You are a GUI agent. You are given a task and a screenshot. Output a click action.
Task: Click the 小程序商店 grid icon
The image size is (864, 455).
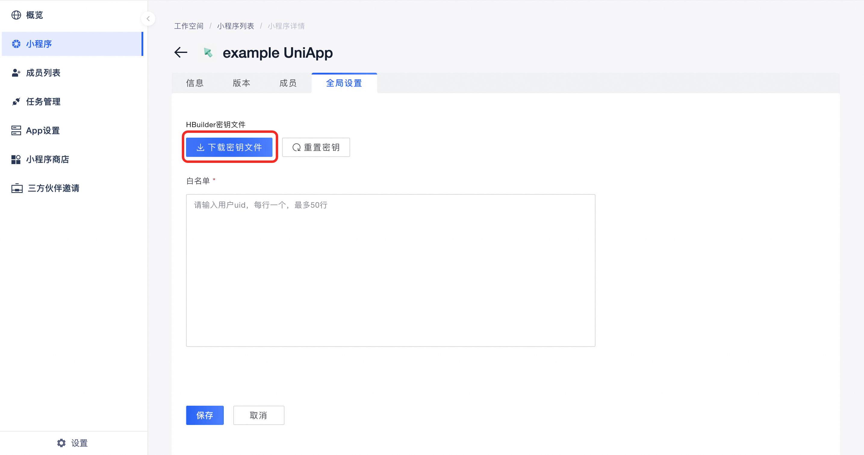click(x=16, y=159)
